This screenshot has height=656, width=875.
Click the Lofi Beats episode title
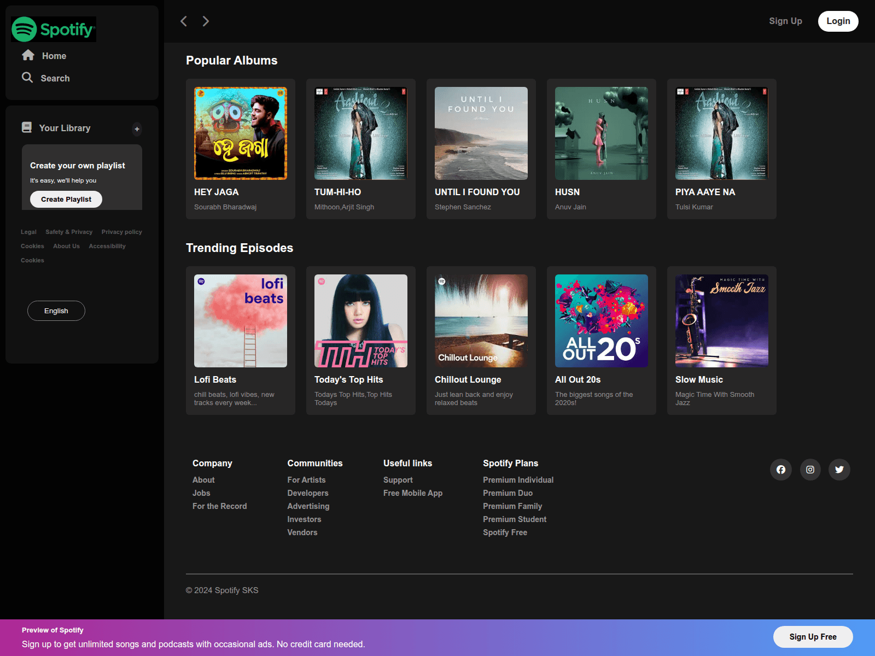[x=215, y=379]
